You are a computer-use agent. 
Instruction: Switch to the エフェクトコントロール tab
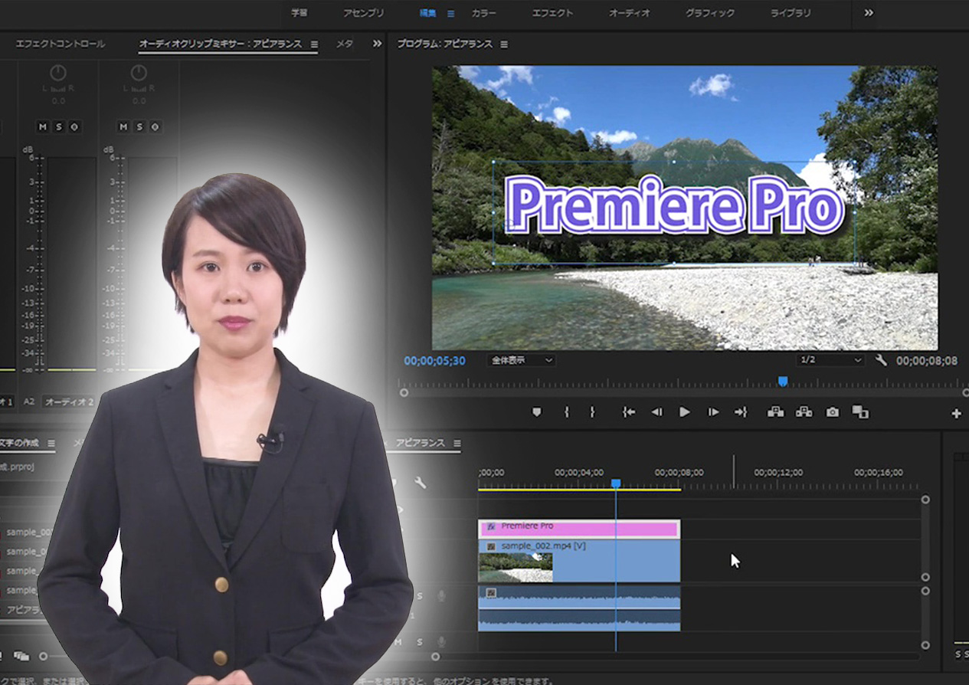click(61, 44)
